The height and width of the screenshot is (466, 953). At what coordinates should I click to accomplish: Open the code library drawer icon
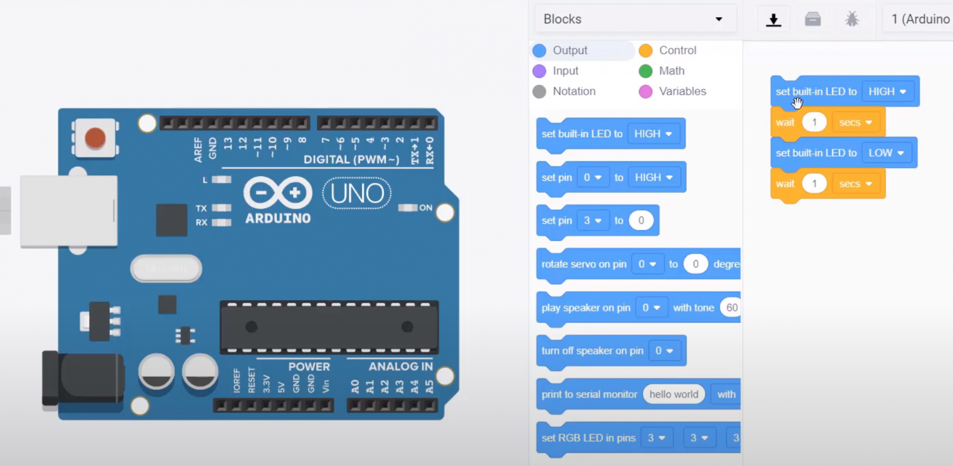[813, 19]
